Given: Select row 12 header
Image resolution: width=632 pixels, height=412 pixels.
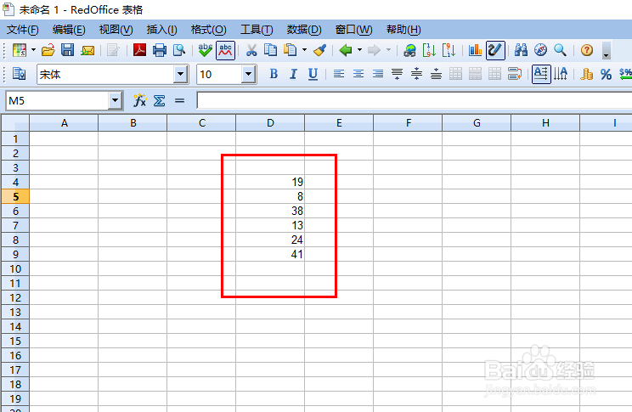Looking at the screenshot, I should point(15,297).
